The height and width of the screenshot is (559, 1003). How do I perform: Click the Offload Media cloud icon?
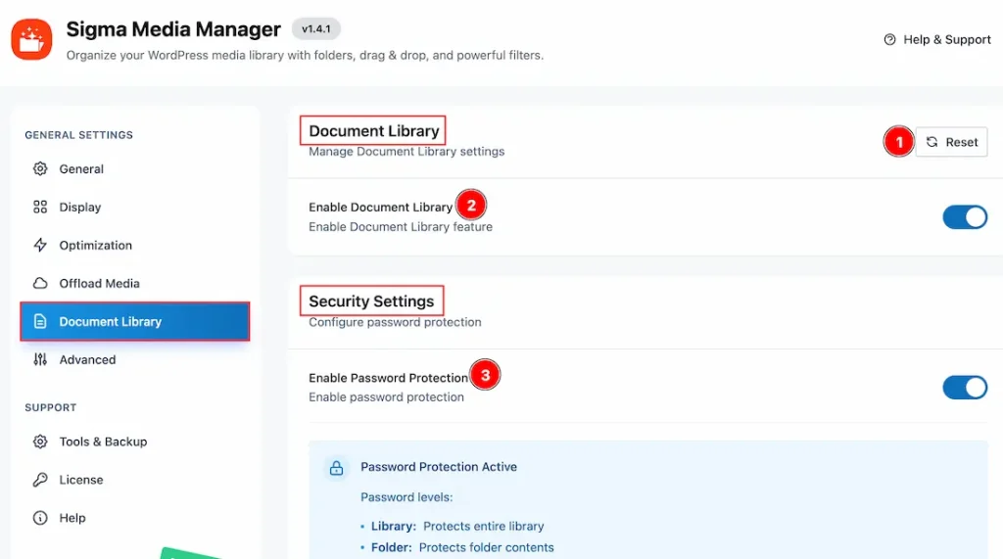point(40,283)
